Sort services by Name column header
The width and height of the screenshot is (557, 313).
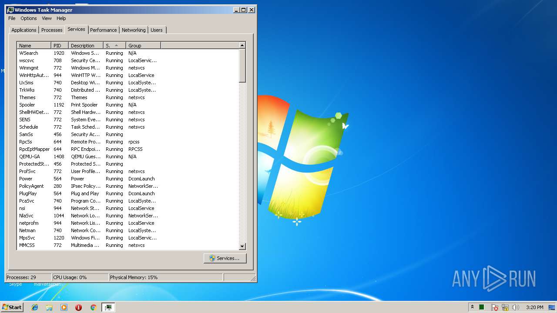click(34, 46)
